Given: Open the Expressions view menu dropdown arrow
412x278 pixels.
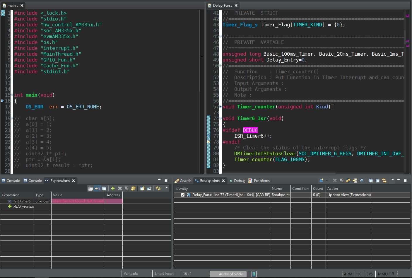Looking at the screenshot, I should click(167, 188).
